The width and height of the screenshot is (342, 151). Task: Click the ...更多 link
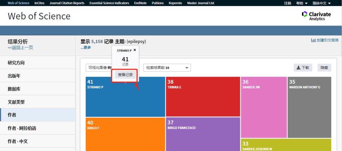coord(86,48)
